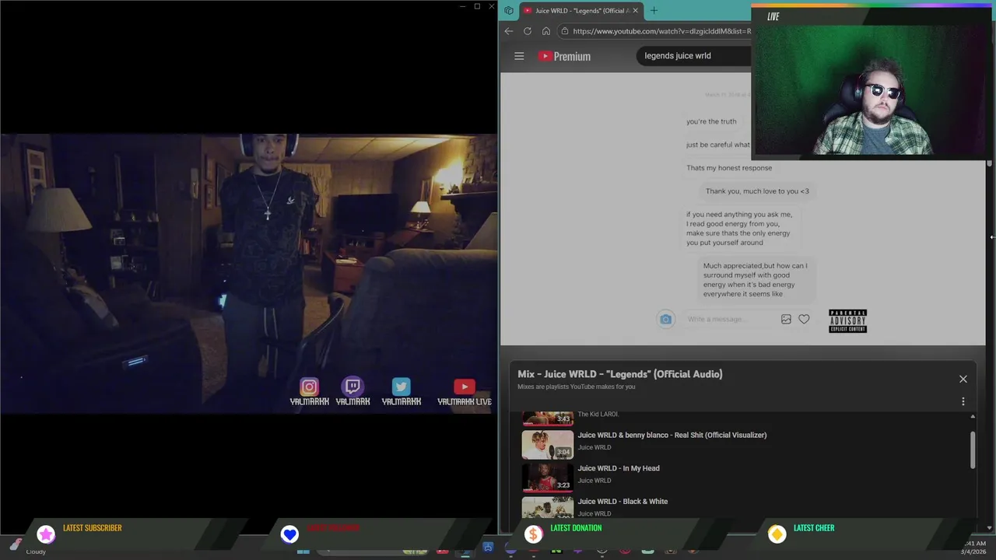The image size is (996, 560).
Task: Click the YouTube Premium logo
Action: click(x=564, y=56)
